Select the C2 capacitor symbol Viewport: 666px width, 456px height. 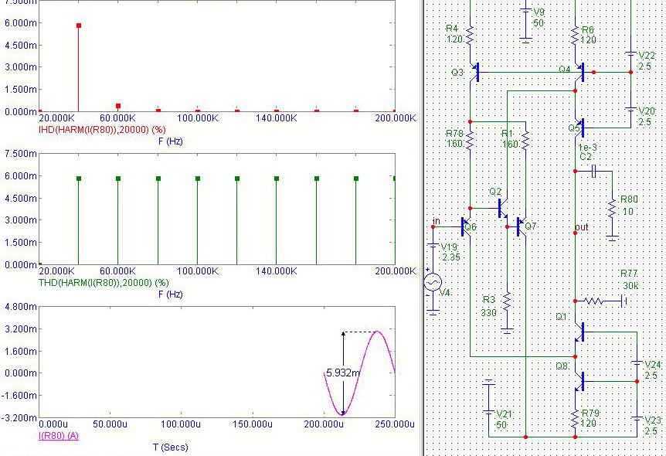[593, 172]
